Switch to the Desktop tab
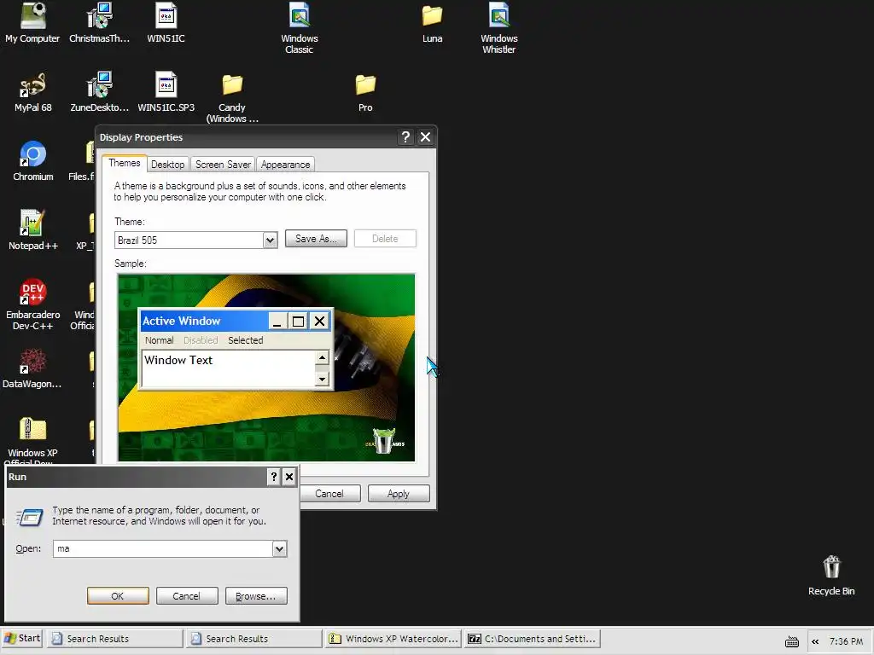874x655 pixels. point(168,165)
